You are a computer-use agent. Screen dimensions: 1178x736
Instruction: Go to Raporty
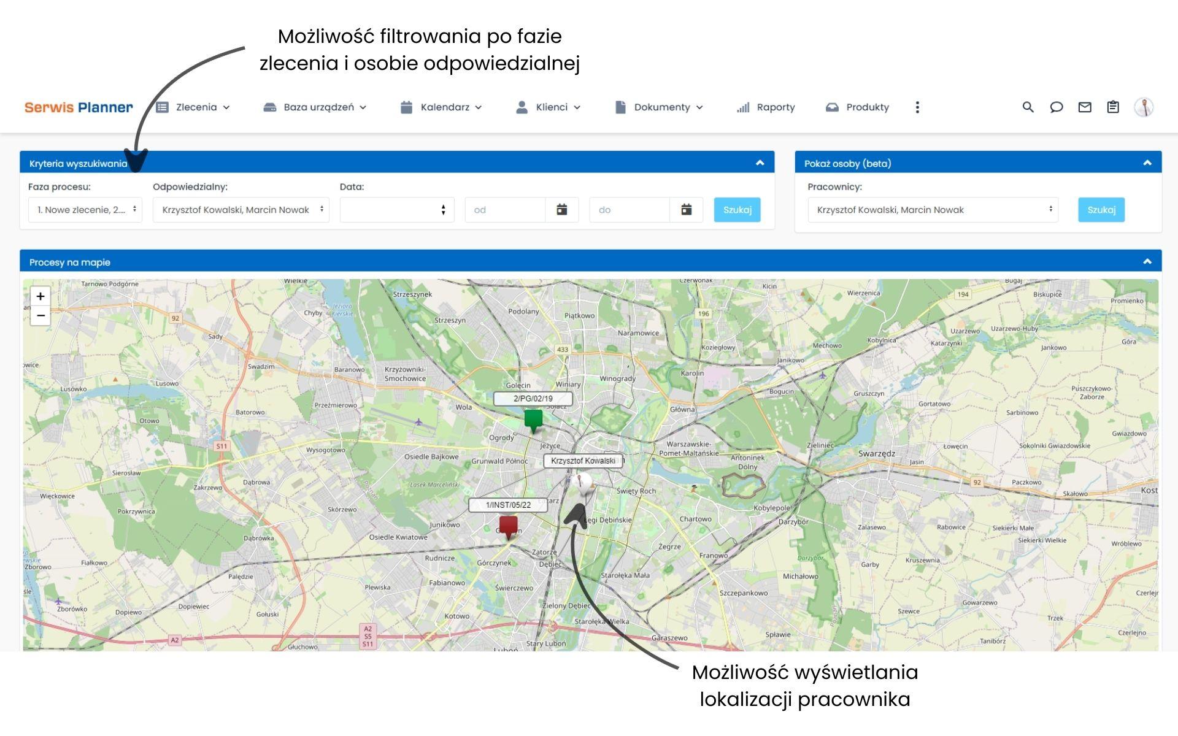tap(766, 107)
